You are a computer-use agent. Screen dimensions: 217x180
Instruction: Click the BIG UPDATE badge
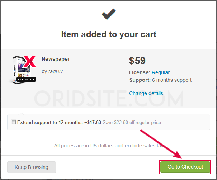(26, 79)
